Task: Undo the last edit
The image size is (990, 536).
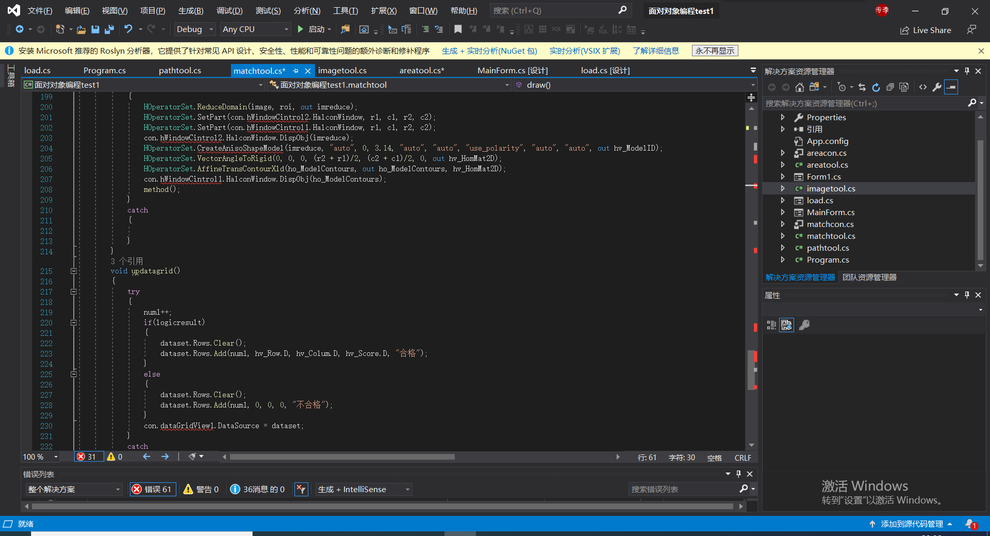Action: [128, 29]
